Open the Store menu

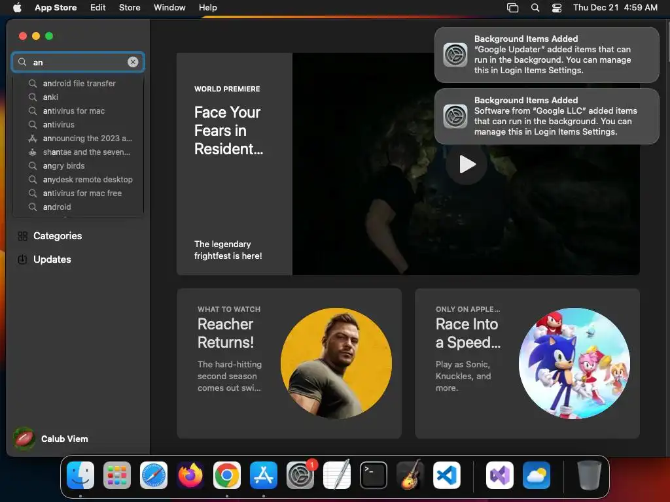click(130, 7)
